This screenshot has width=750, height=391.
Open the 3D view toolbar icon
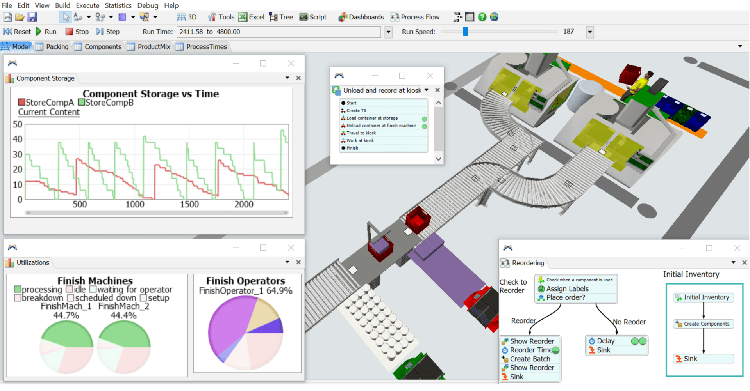click(187, 17)
